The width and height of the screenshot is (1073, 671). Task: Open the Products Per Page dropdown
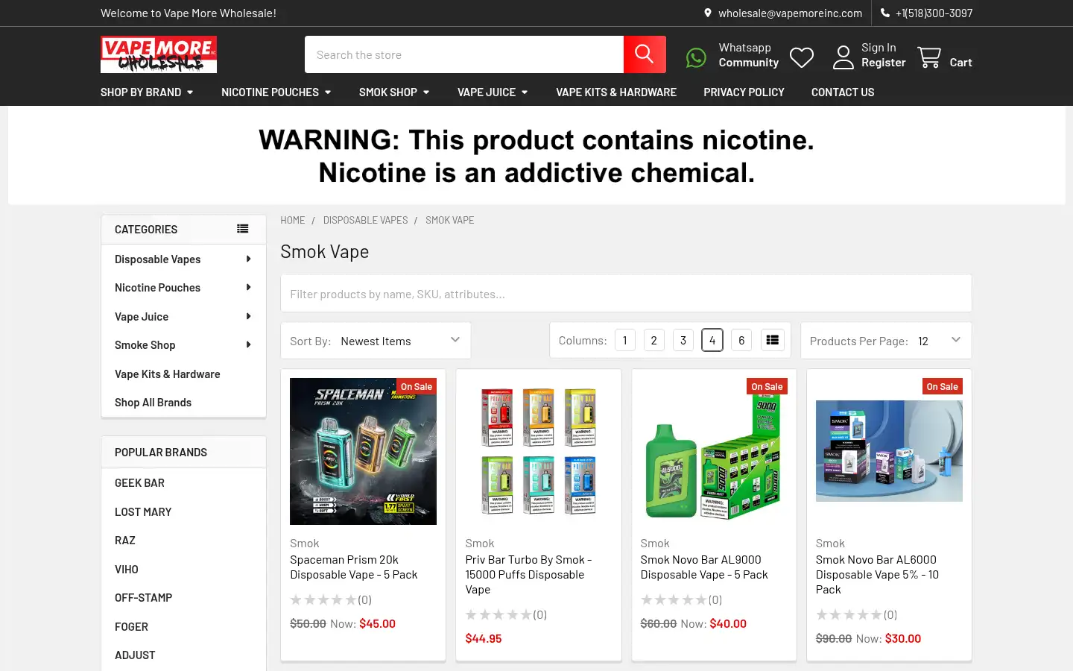click(886, 341)
